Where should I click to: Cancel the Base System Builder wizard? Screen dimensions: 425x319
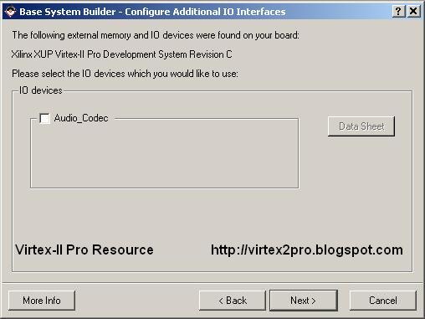[x=383, y=301]
